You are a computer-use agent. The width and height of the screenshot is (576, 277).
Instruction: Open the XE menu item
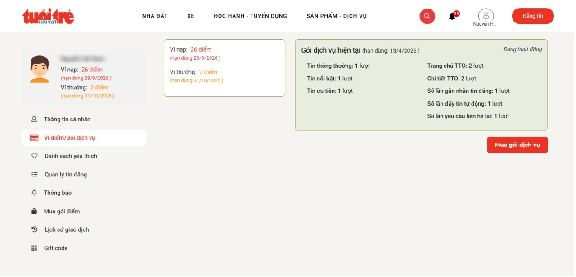pos(191,16)
